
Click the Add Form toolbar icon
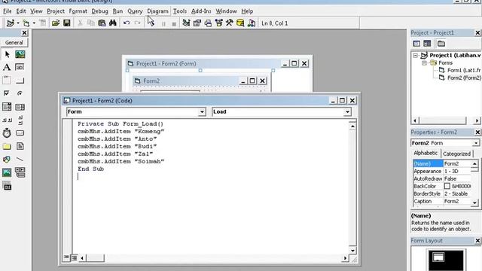point(26,23)
